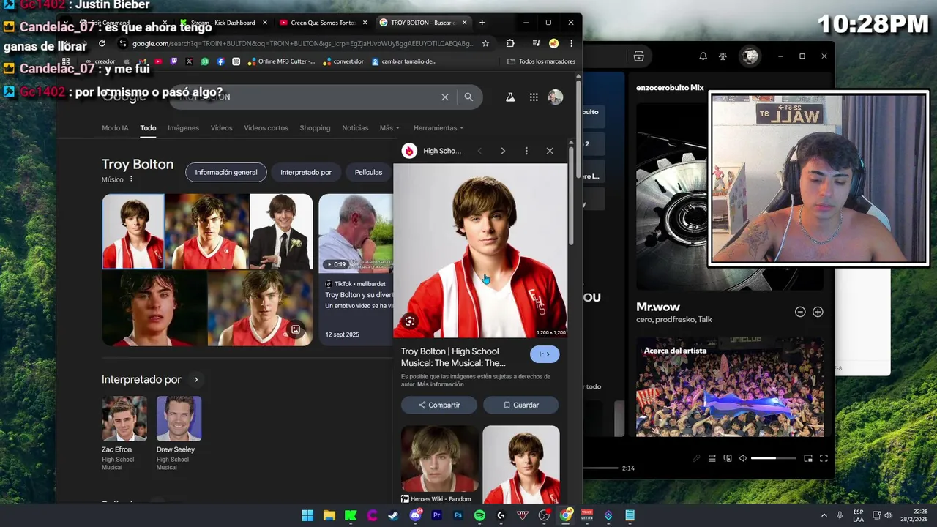The height and width of the screenshot is (527, 937).
Task: Open Steam from the taskbar
Action: [394, 515]
